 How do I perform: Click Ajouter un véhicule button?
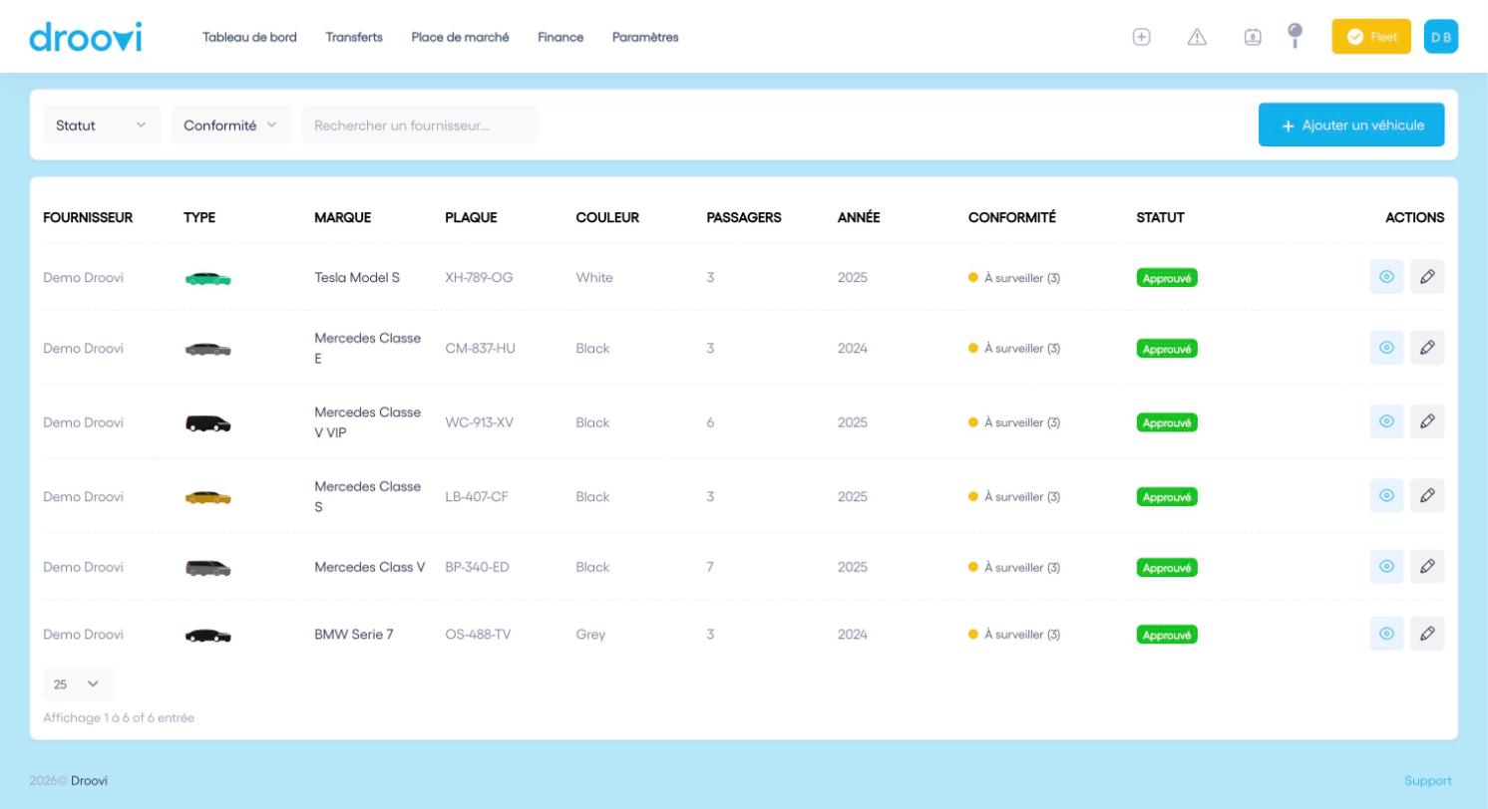tap(1351, 126)
